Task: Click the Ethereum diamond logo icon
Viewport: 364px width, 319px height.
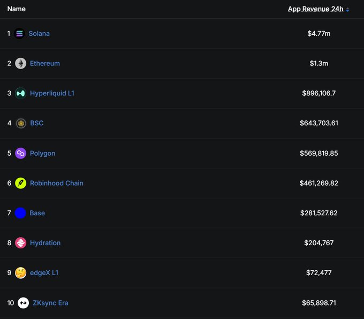Action: tap(21, 63)
